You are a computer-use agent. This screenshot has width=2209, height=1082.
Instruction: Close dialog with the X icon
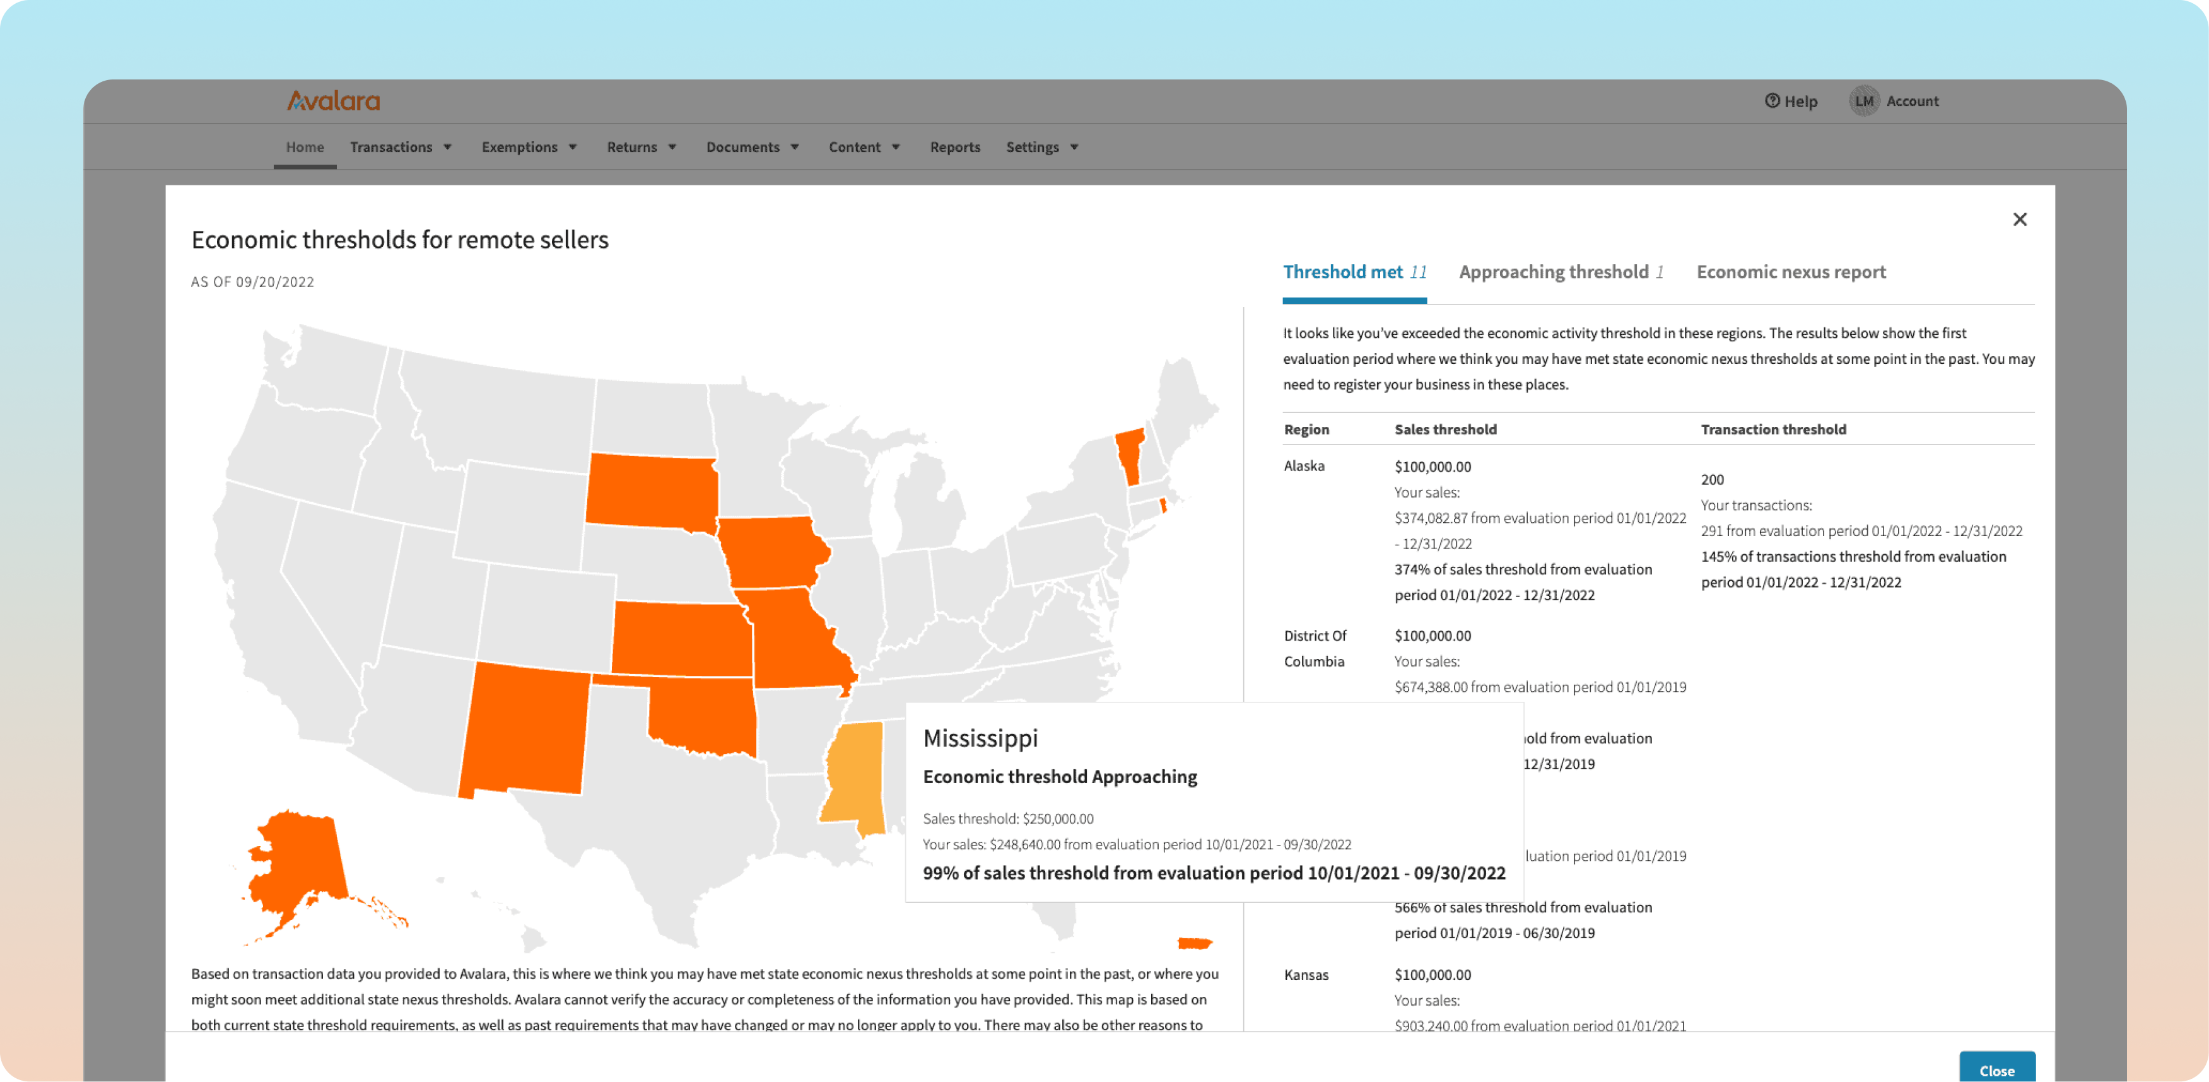[x=2020, y=219]
